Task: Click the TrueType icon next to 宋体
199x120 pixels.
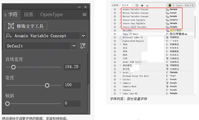Action: click(x=167, y=59)
